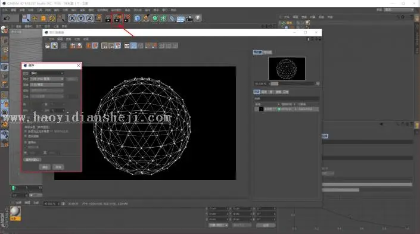Image resolution: width=420 pixels, height=234 pixels.
Task: Click the floor environment object icon
Action: click(181, 18)
